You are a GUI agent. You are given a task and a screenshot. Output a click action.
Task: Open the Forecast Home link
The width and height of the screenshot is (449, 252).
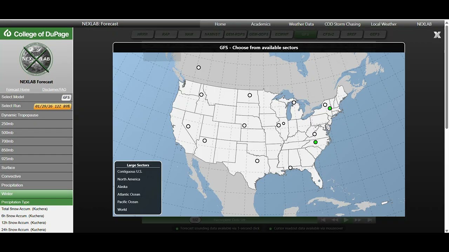point(18,90)
